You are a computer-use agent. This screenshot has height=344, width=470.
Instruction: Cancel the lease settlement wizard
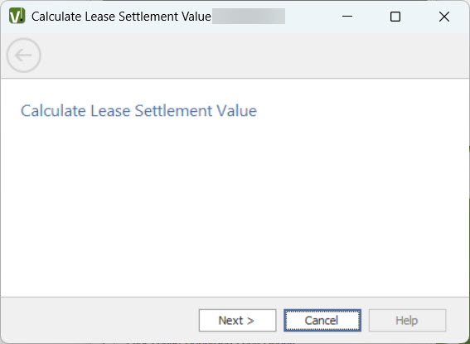(x=322, y=320)
